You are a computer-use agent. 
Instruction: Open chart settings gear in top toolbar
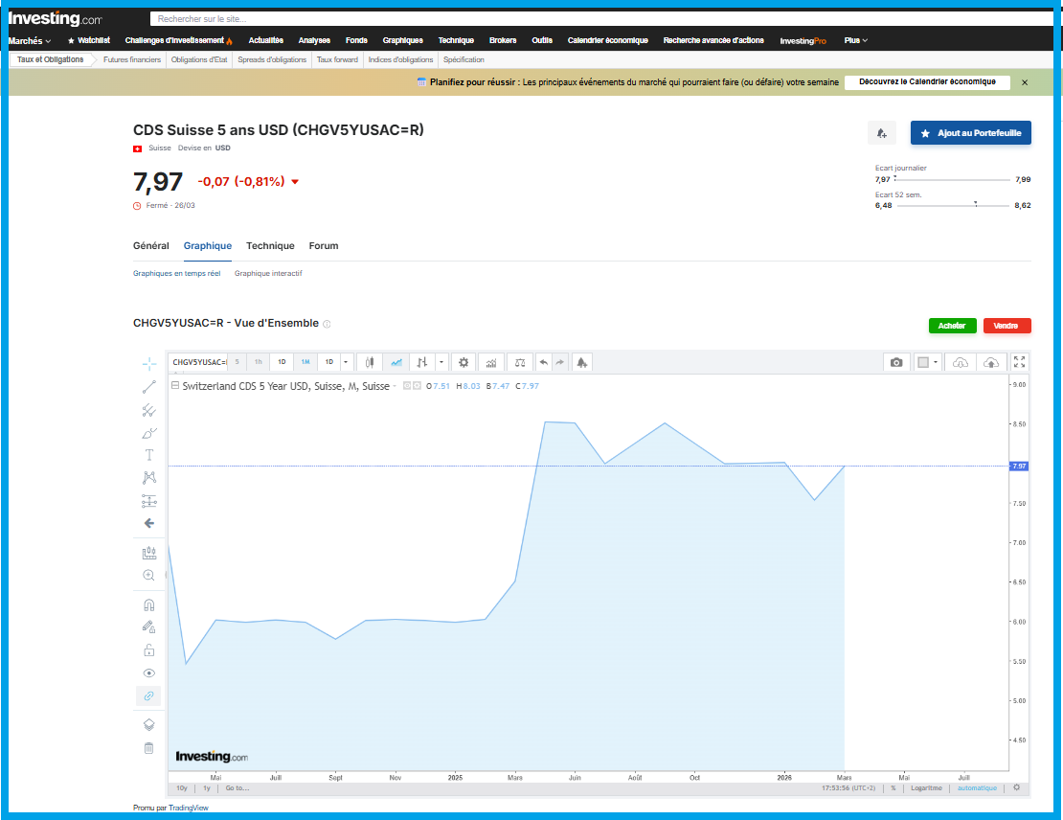(464, 362)
